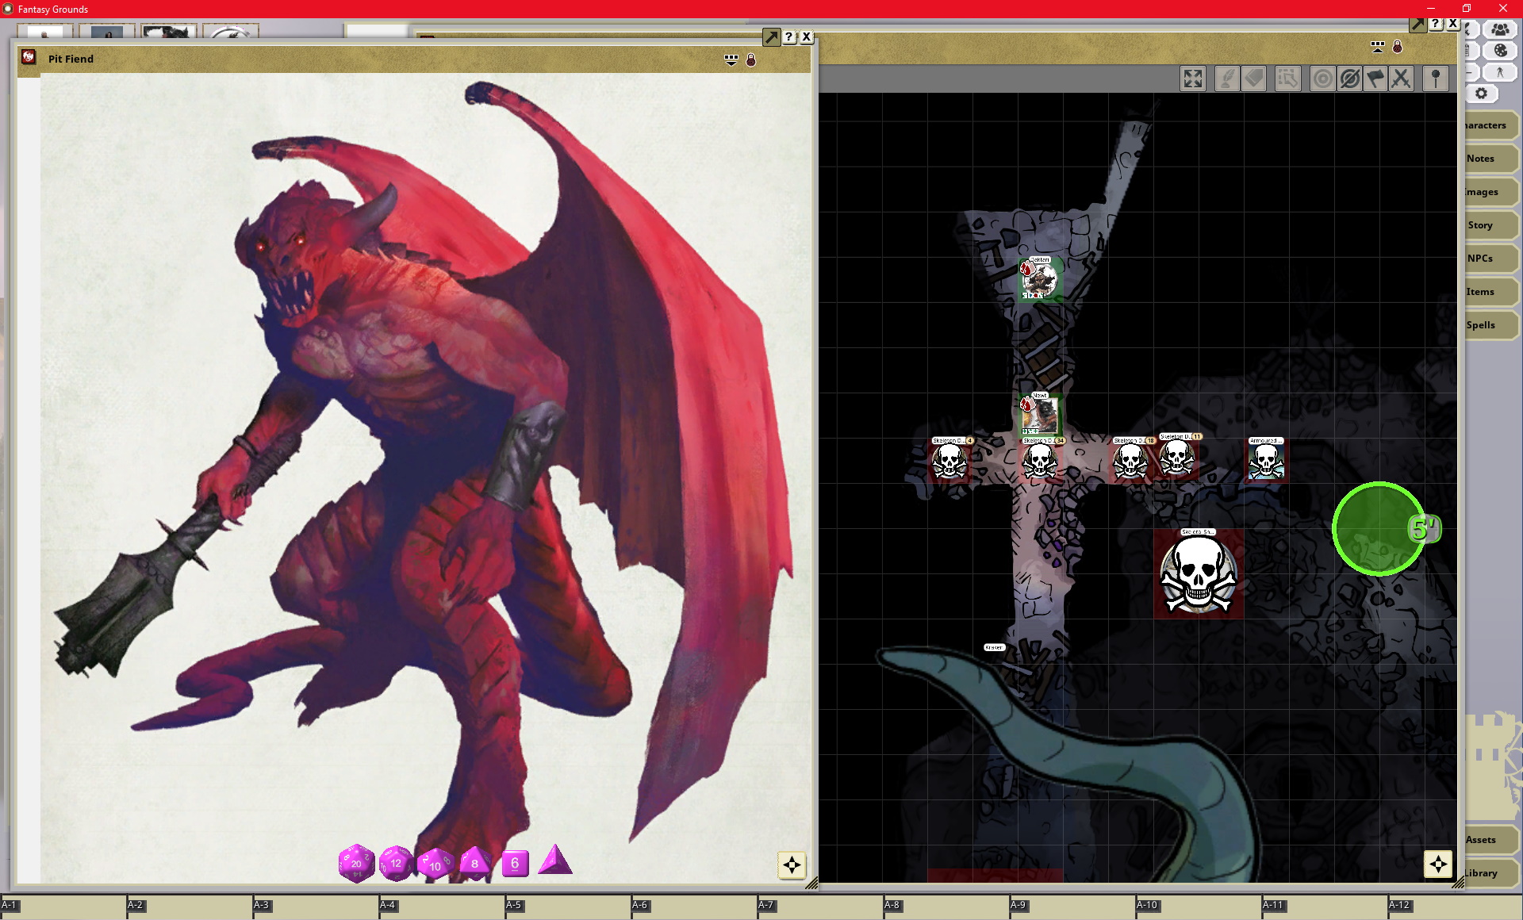This screenshot has height=920, width=1523.
Task: Open help for the Pit Fiend window
Action: point(789,36)
